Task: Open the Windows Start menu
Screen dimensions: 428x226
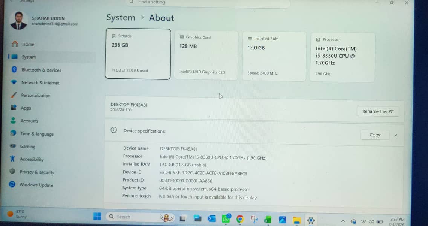Action: [97, 217]
